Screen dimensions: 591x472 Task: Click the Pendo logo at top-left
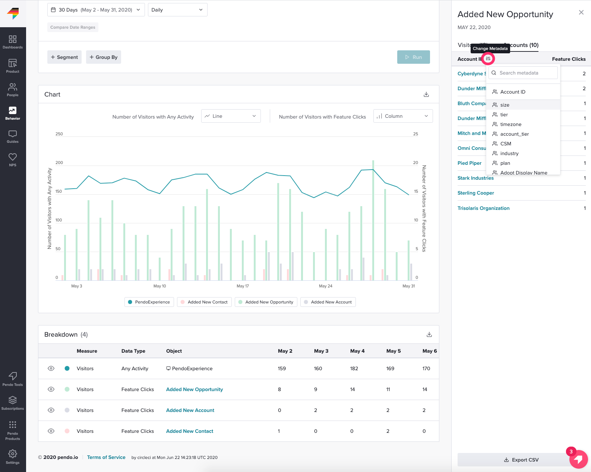pyautogui.click(x=13, y=13)
